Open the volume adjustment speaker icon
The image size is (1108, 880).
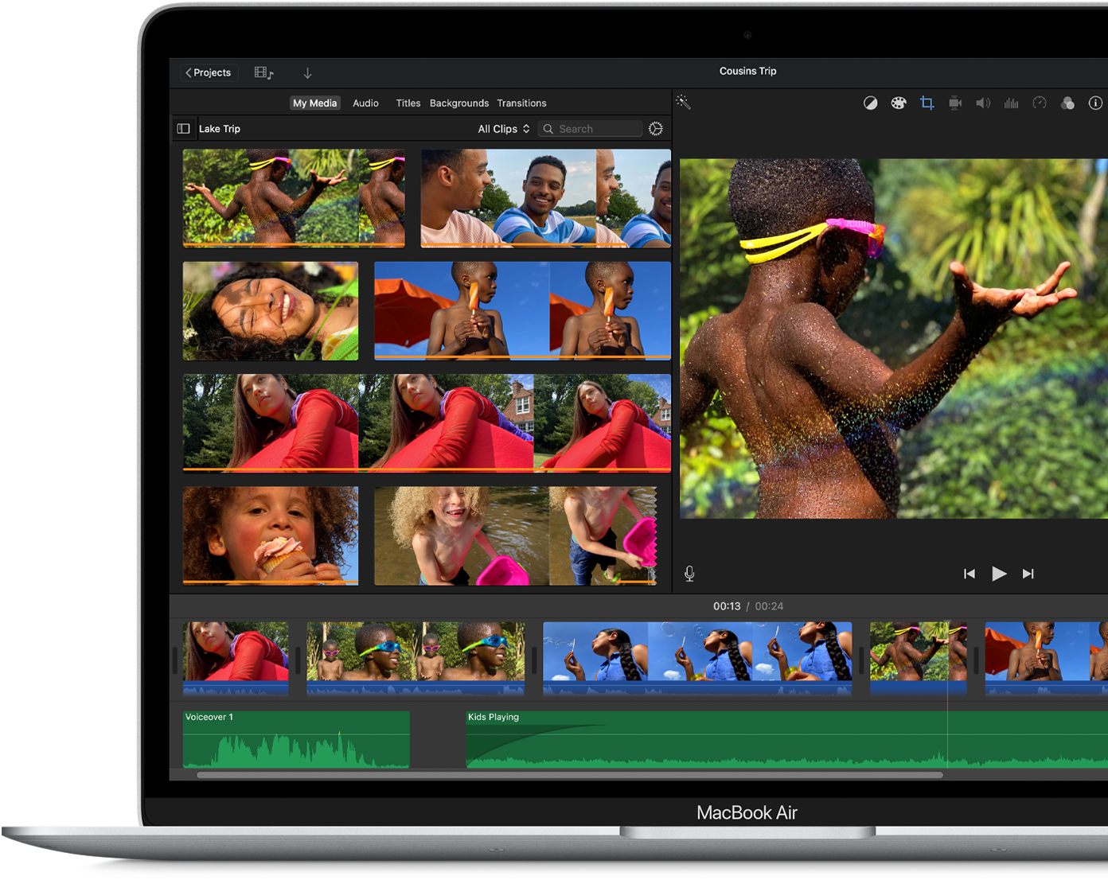[983, 103]
